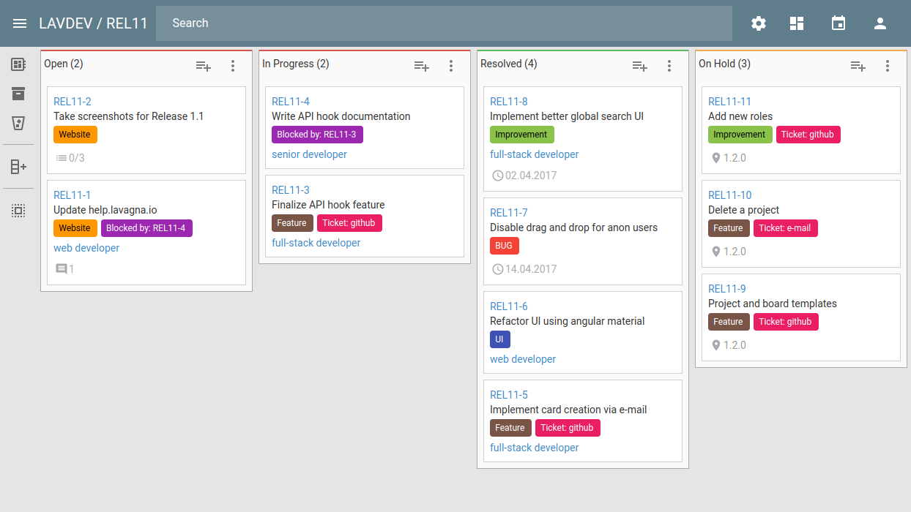Open On Hold column more options
Screen dimensions: 911x512
(x=888, y=66)
